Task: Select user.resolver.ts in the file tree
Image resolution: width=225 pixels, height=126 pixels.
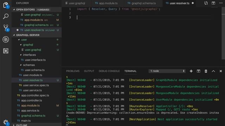Action: (x=37, y=80)
